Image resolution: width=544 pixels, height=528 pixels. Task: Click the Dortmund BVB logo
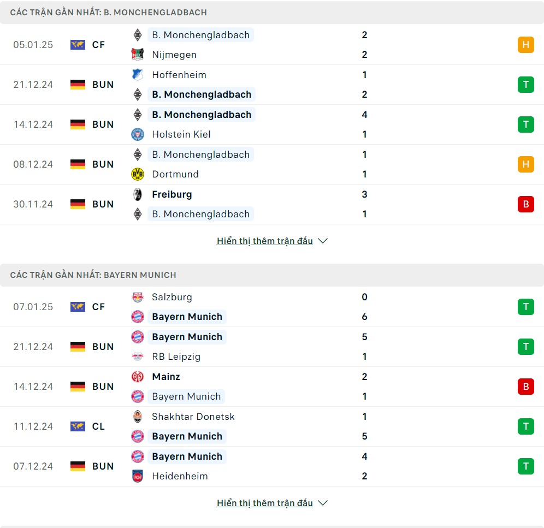(138, 174)
